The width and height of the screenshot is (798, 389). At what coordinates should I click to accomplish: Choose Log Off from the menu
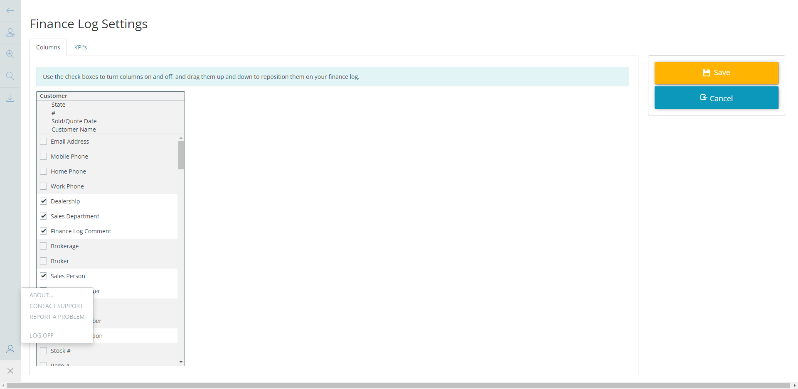pos(42,335)
